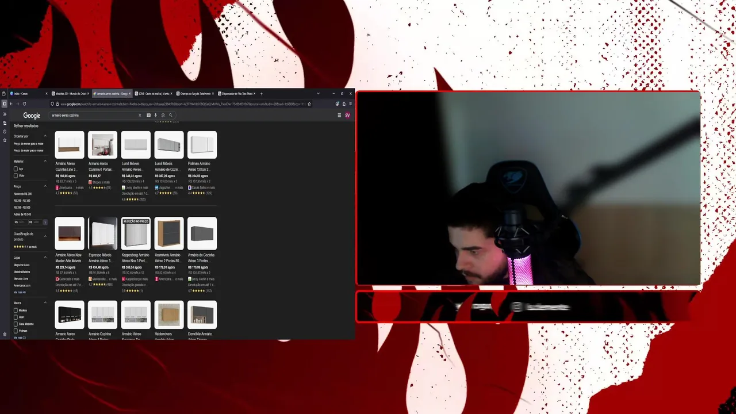Sort by 'Preço: do maior para o menor'
Image resolution: width=736 pixels, height=414 pixels.
(28, 151)
